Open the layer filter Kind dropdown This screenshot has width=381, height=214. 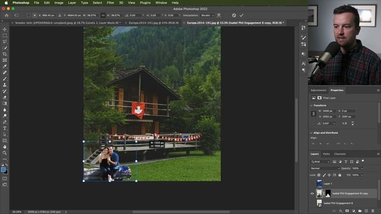click(x=320, y=162)
